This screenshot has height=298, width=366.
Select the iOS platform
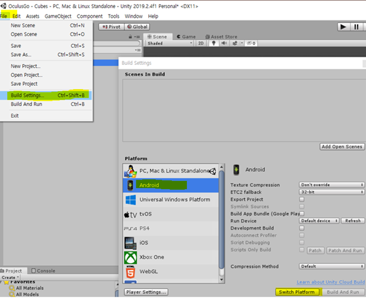[x=171, y=243]
